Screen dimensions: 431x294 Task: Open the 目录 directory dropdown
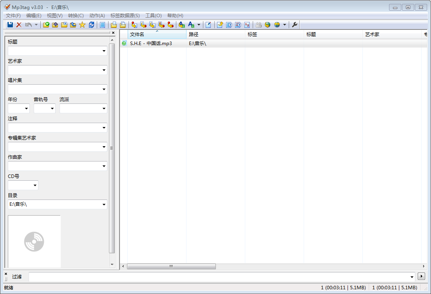(x=104, y=205)
